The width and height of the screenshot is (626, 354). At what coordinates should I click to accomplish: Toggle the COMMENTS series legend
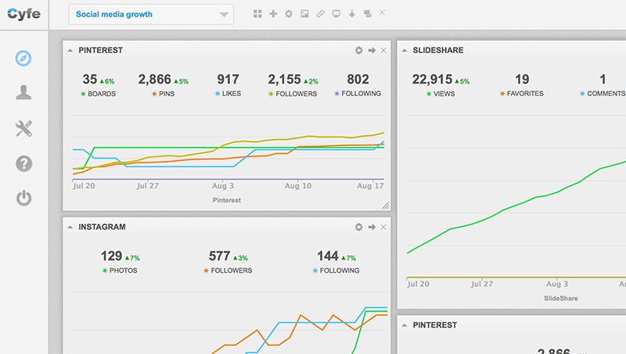click(603, 93)
